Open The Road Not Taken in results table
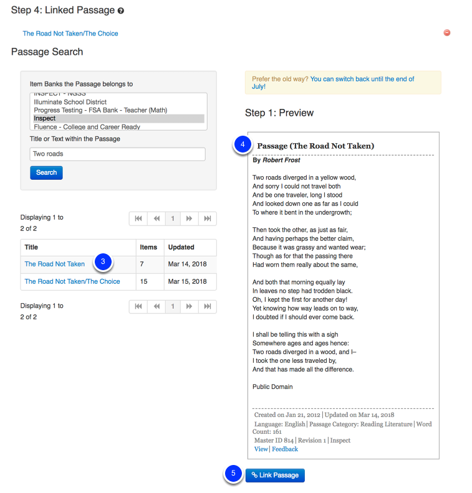Screen dimensions: 472x493 click(55, 264)
